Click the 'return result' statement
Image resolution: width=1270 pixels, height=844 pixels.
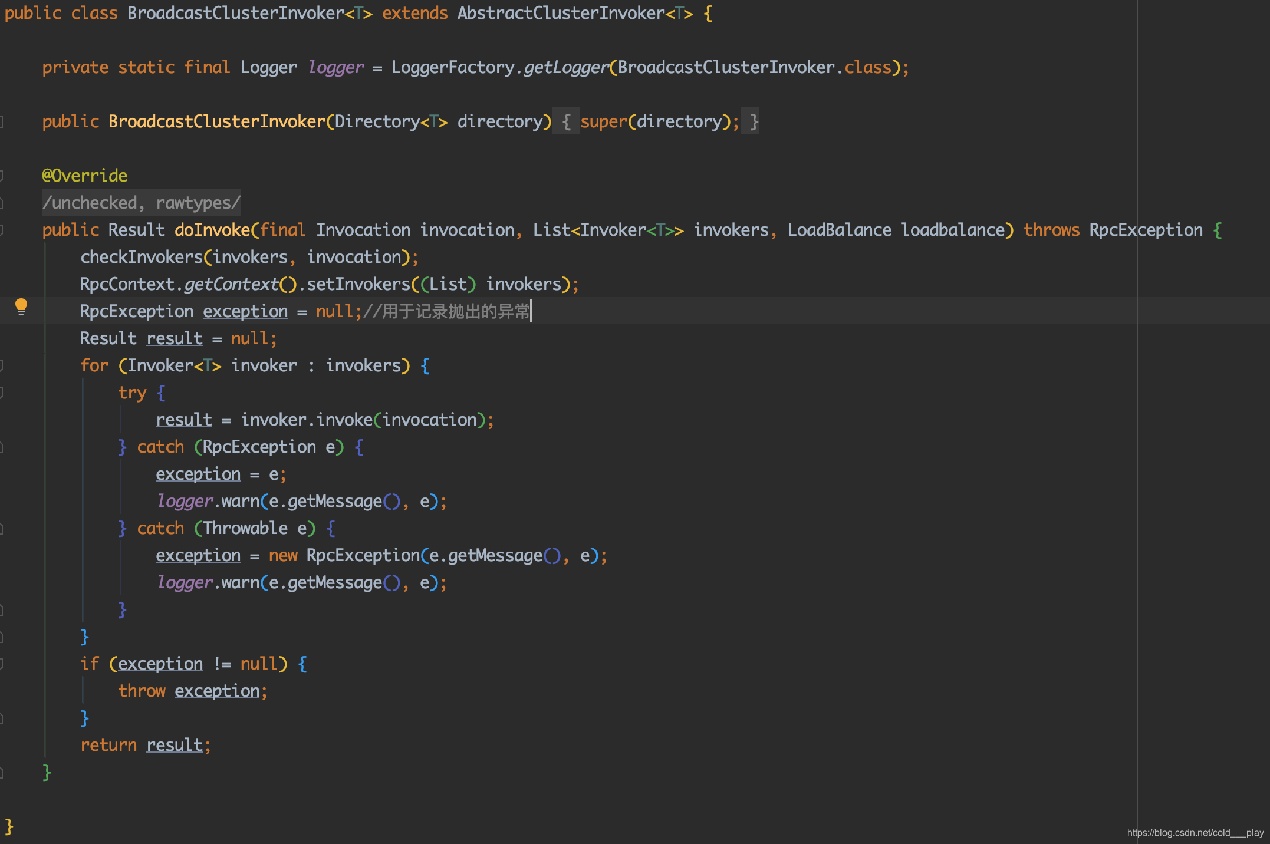pos(145,745)
